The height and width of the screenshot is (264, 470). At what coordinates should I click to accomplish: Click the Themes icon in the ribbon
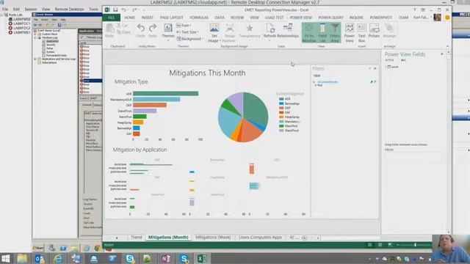pyautogui.click(x=168, y=29)
